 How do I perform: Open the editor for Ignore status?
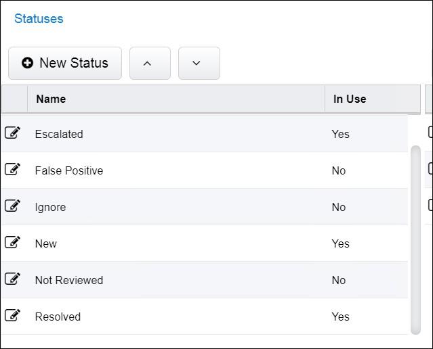[x=12, y=206]
